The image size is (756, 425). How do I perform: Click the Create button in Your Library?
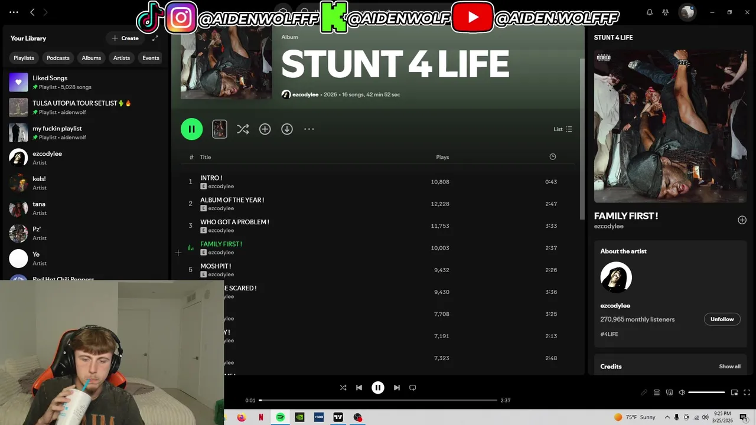click(x=125, y=38)
